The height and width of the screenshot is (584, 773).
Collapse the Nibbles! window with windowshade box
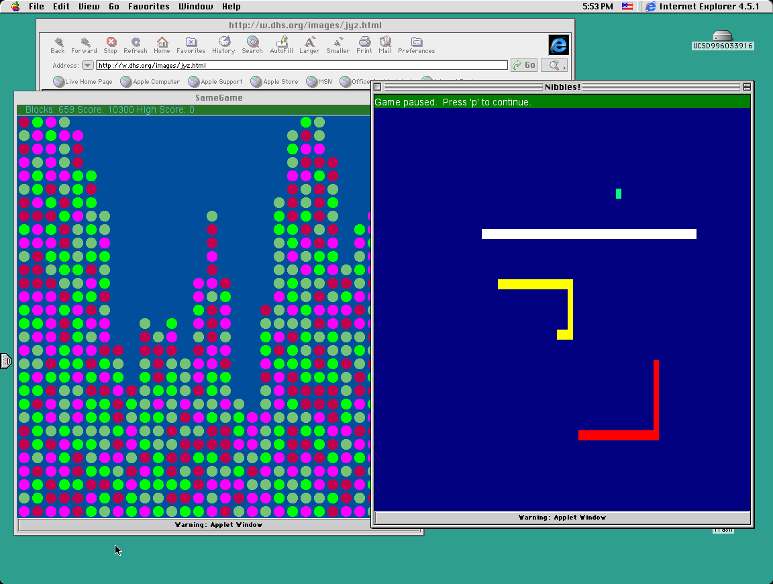(747, 87)
